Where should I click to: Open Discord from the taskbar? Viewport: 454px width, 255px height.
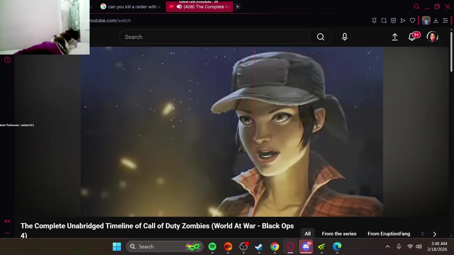[306, 246]
